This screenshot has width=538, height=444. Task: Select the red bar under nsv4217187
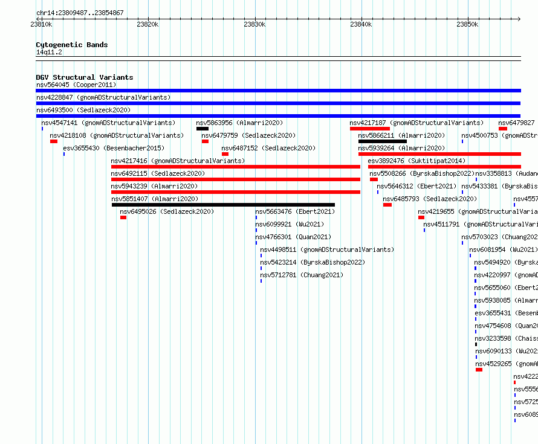click(x=370, y=129)
